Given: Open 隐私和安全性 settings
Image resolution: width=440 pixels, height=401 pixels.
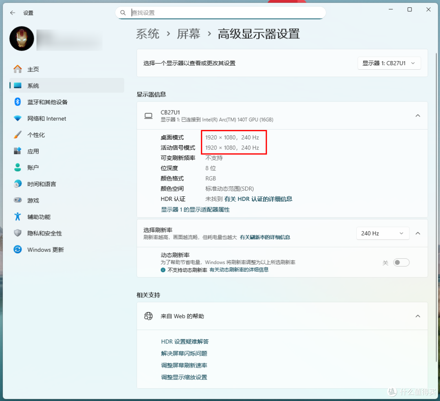Looking at the screenshot, I should [67, 233].
